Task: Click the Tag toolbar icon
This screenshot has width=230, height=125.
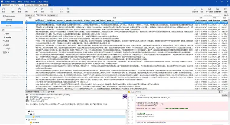Action: (68, 10)
